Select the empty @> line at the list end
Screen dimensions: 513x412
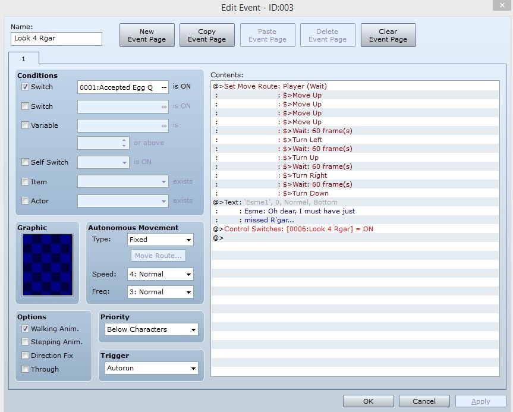pos(355,238)
